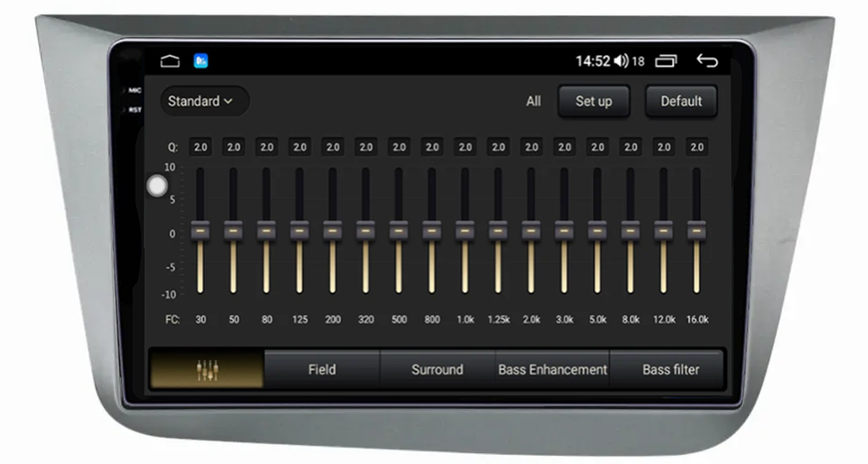868x464 pixels.
Task: Tap the Q value above 16.0k band
Action: tap(696, 146)
